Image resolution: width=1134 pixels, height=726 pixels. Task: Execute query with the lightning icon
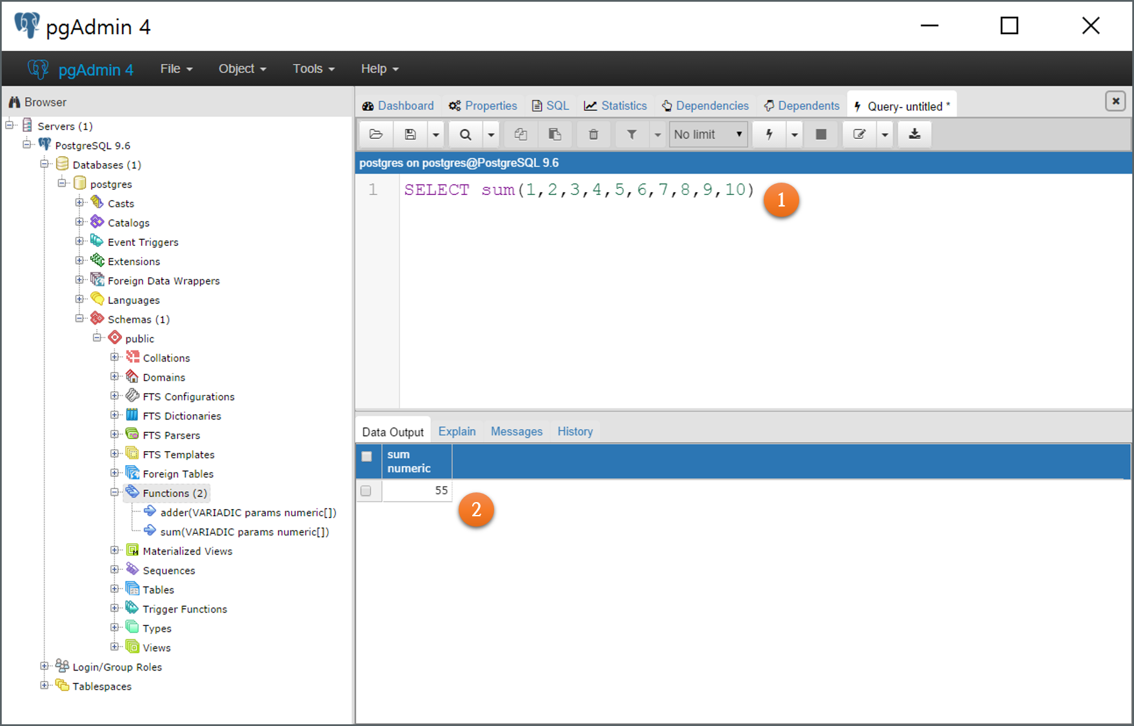coord(769,134)
